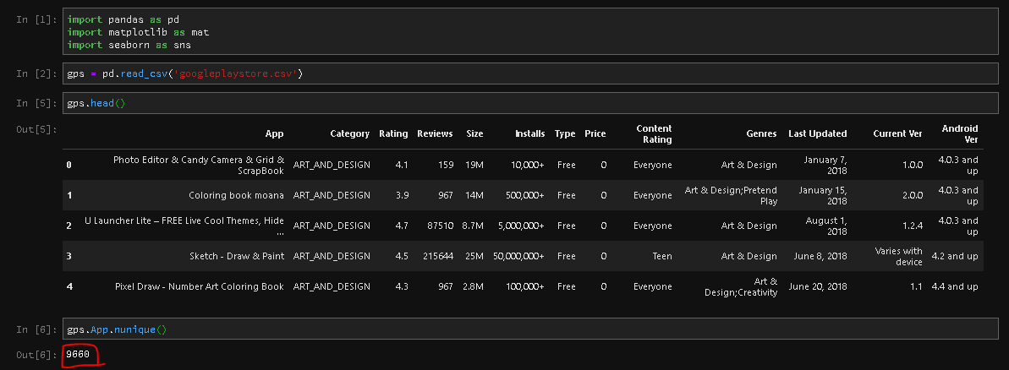1009x370 pixels.
Task: Select the 'Reviews' column header
Action: point(435,133)
